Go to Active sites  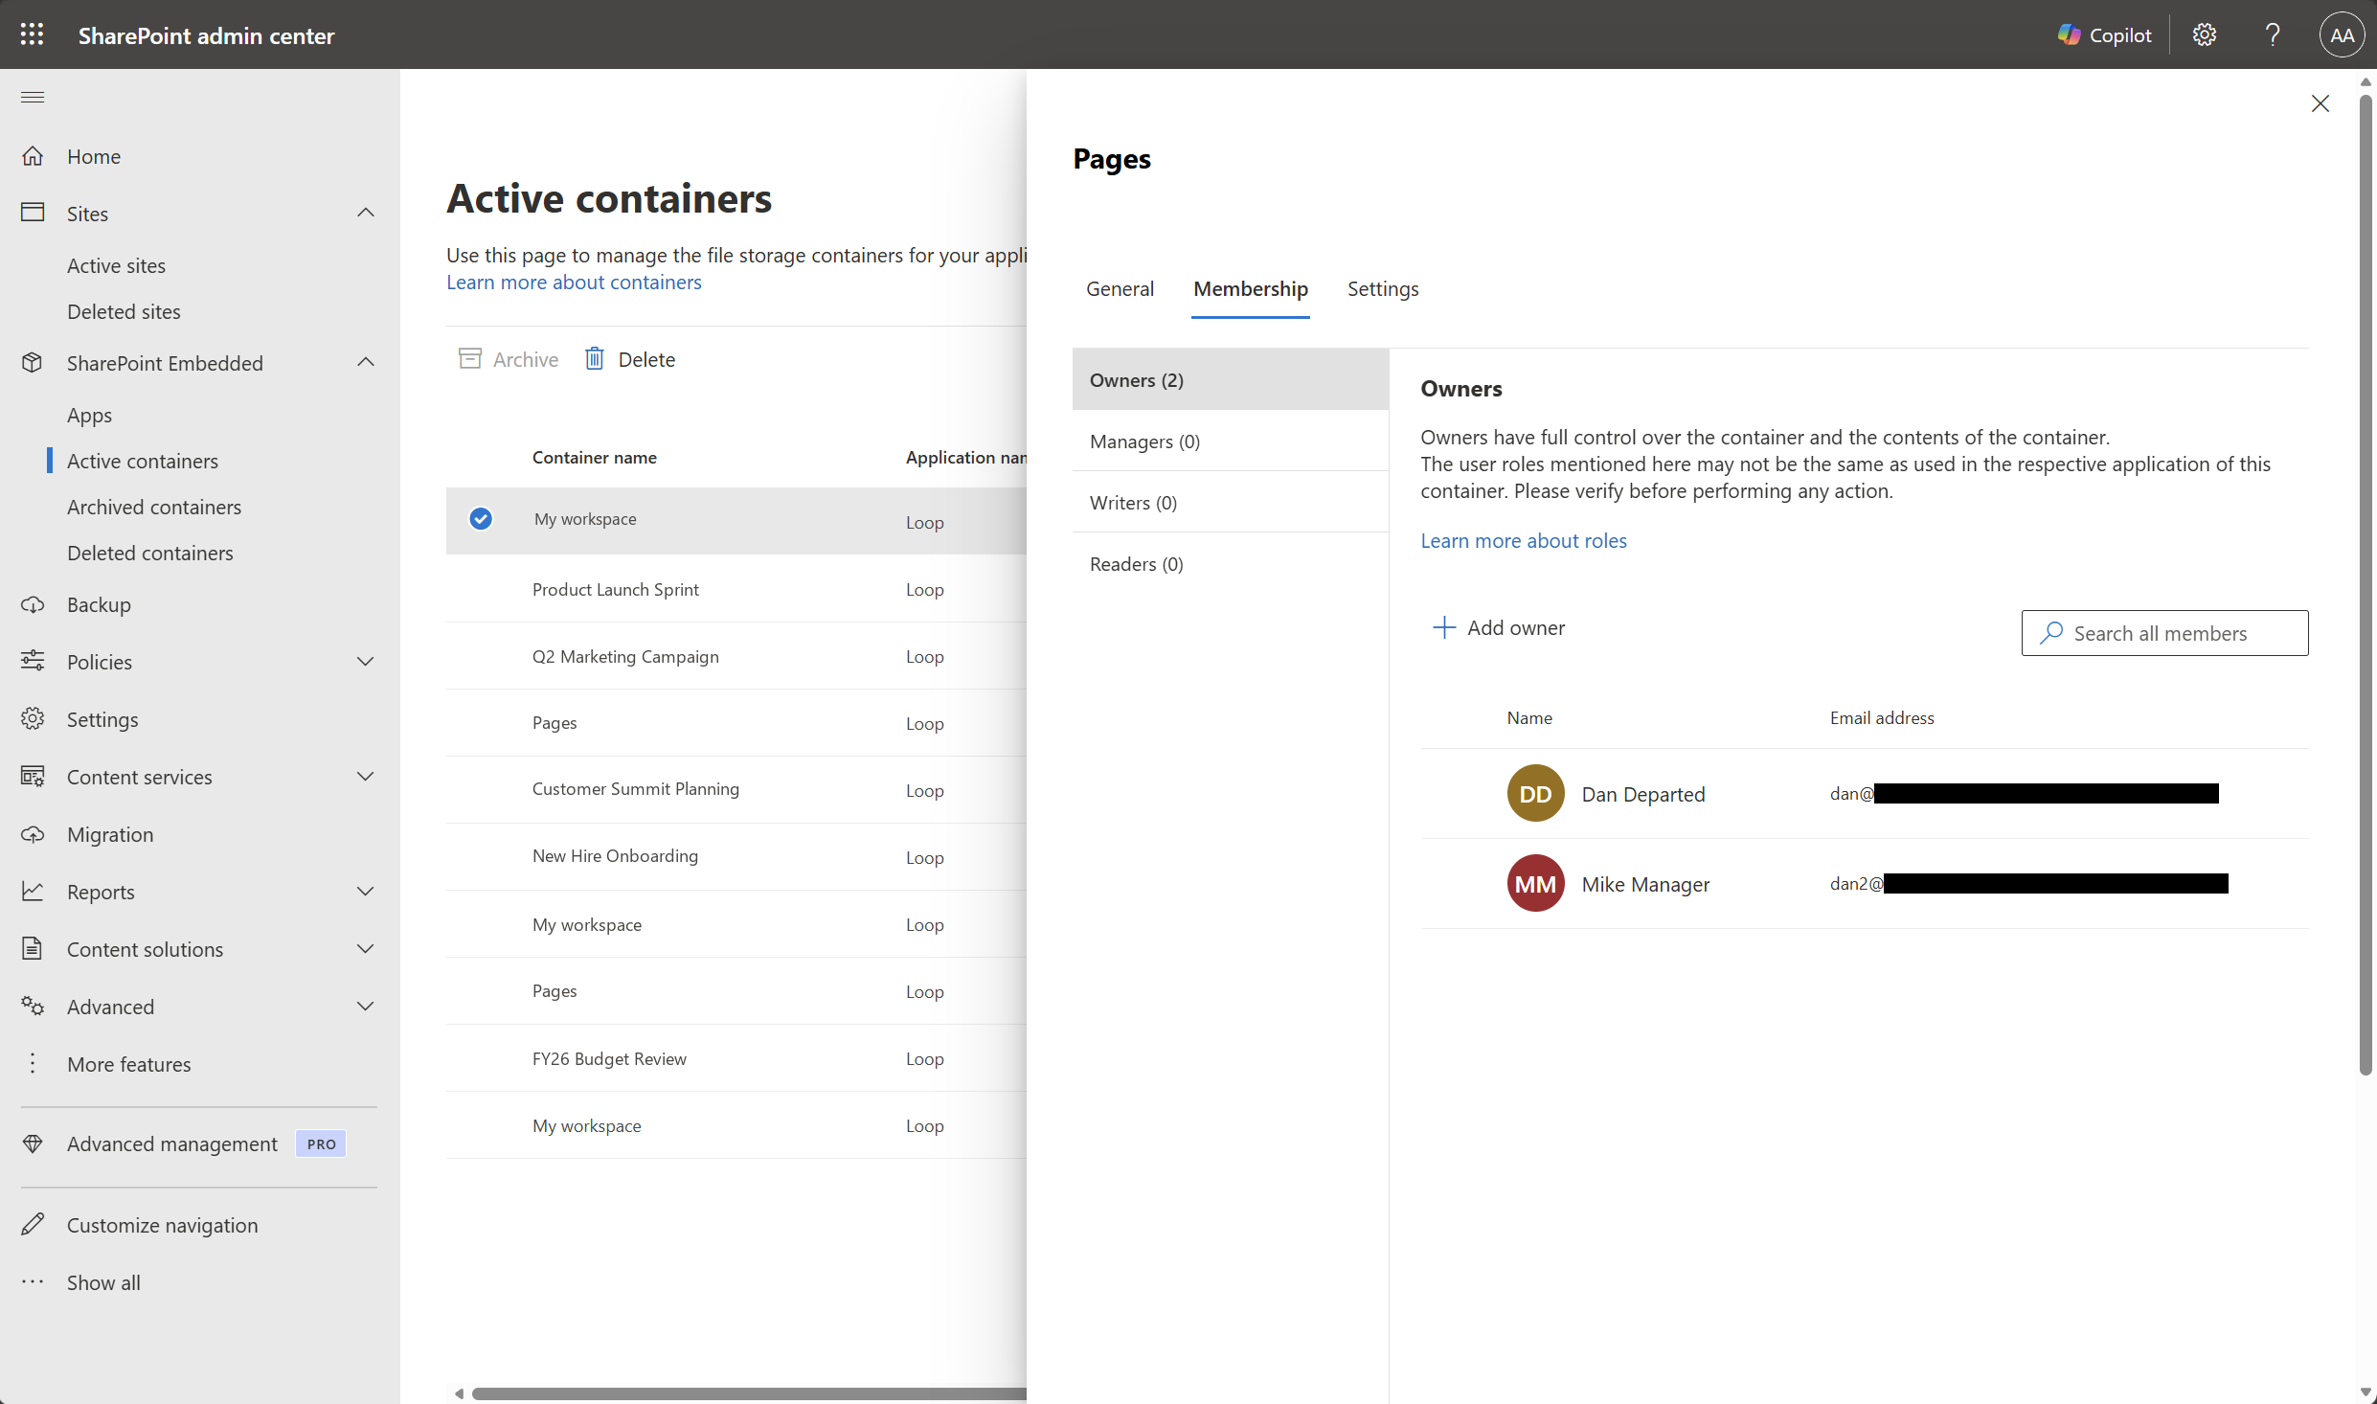[116, 265]
